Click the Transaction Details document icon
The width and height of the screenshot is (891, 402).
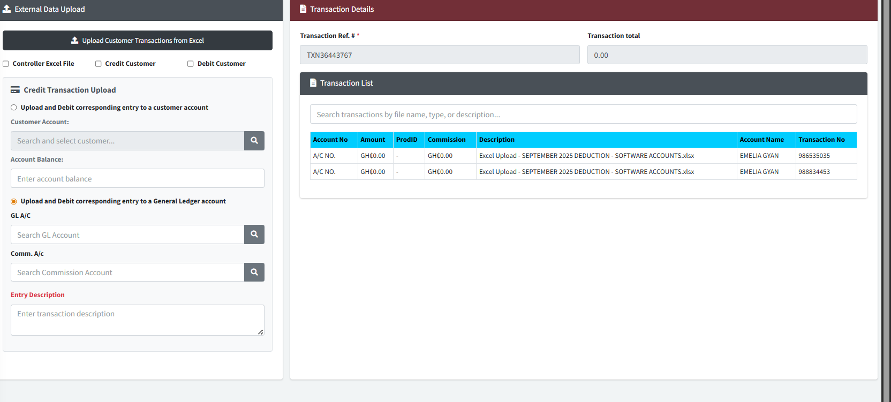coord(303,9)
